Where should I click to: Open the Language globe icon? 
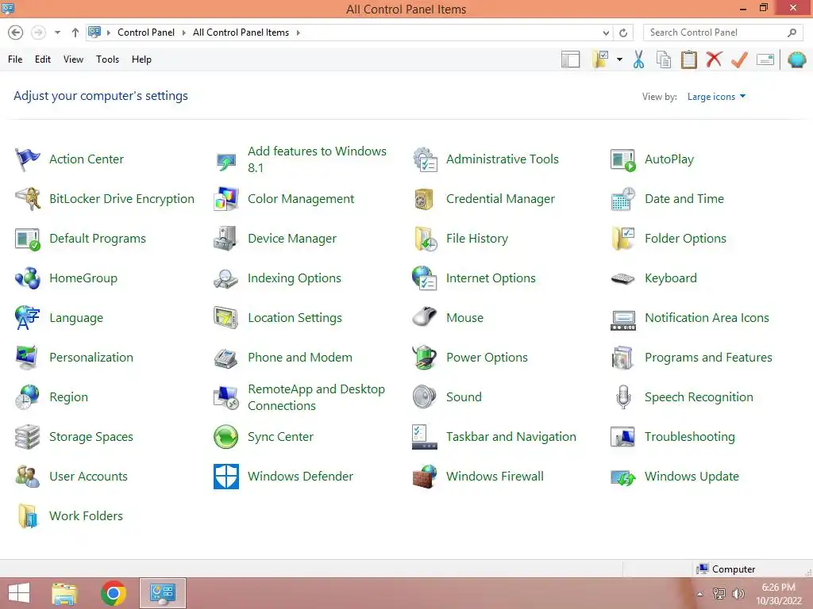(x=27, y=318)
